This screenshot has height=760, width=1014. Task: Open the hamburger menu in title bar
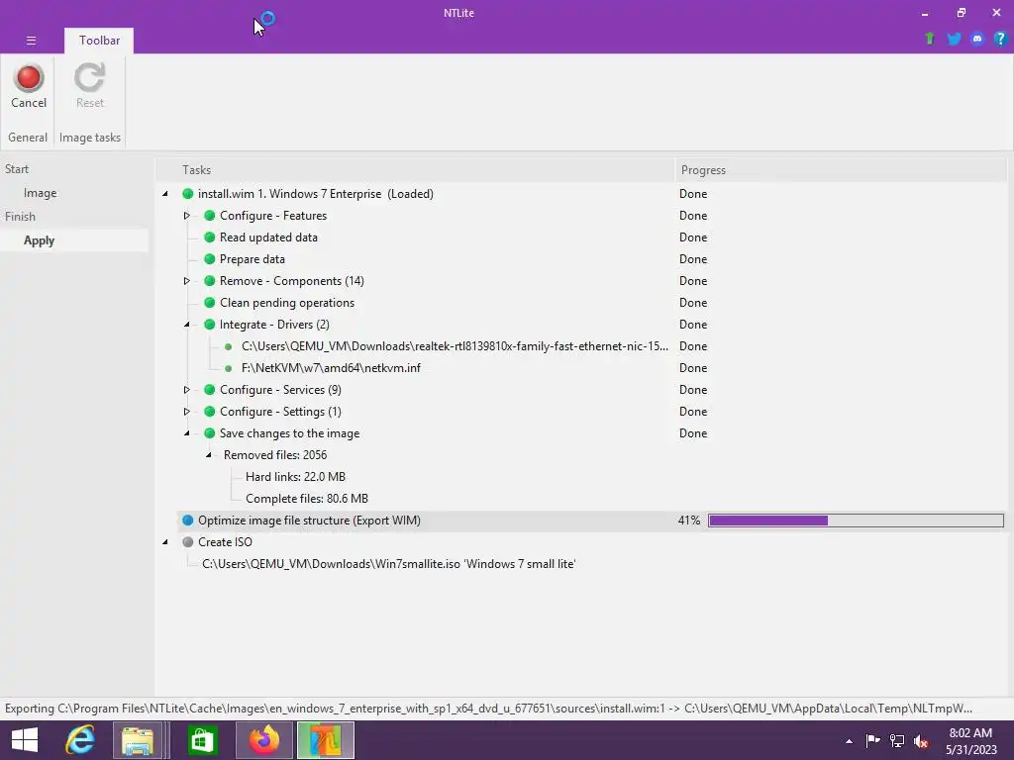point(31,40)
